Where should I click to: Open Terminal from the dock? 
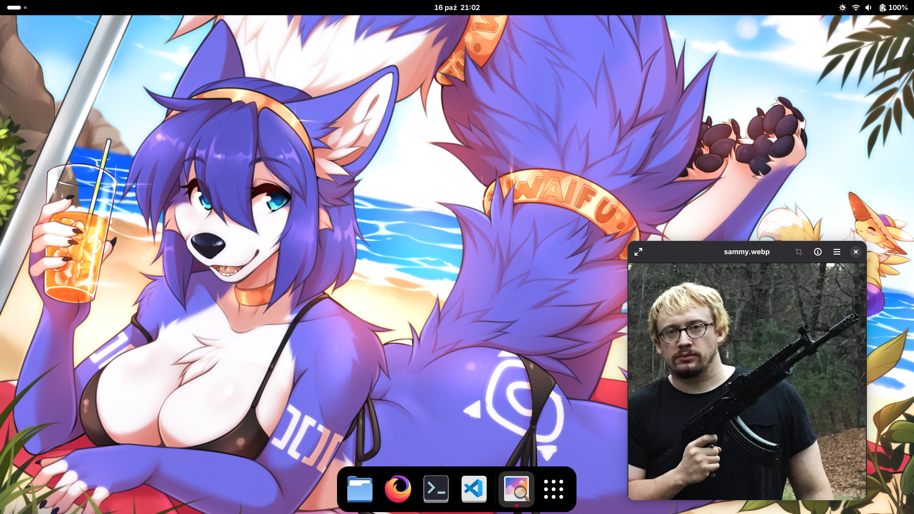[436, 489]
